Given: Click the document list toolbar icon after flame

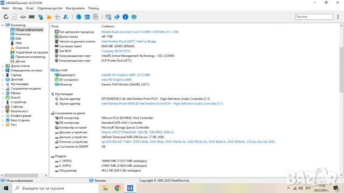Looking at the screenshot, I should 58,17.
